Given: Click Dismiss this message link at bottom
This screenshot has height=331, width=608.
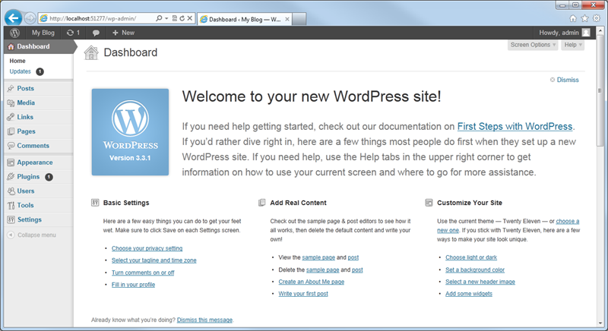Looking at the screenshot, I should 204,320.
